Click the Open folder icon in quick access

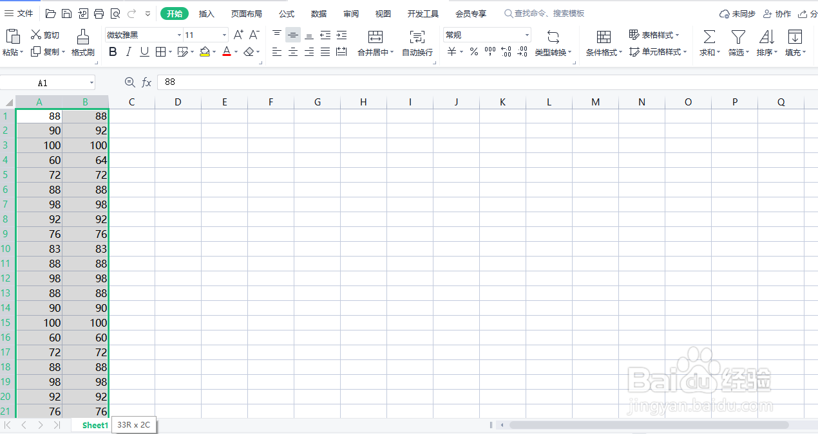[x=50, y=14]
